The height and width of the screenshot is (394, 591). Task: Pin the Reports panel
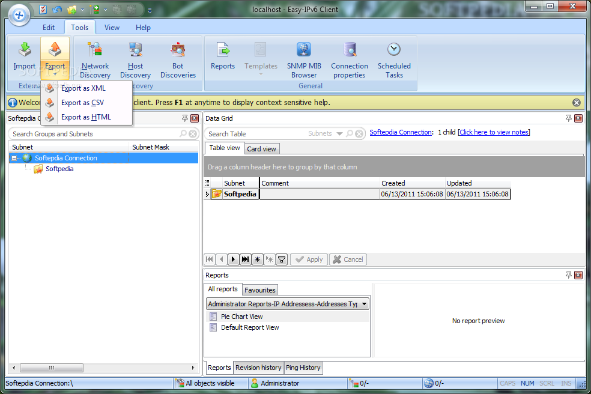point(568,275)
